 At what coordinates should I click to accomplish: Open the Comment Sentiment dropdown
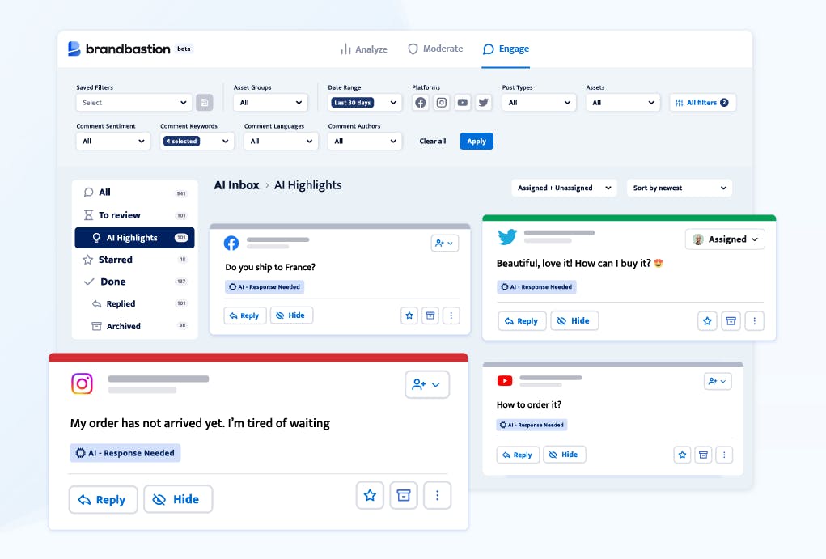click(112, 141)
